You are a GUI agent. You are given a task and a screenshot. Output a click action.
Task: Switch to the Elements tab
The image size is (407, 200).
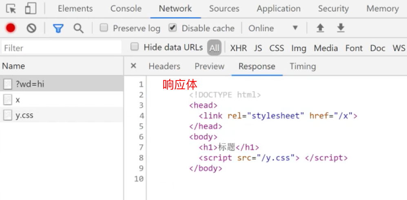point(75,9)
